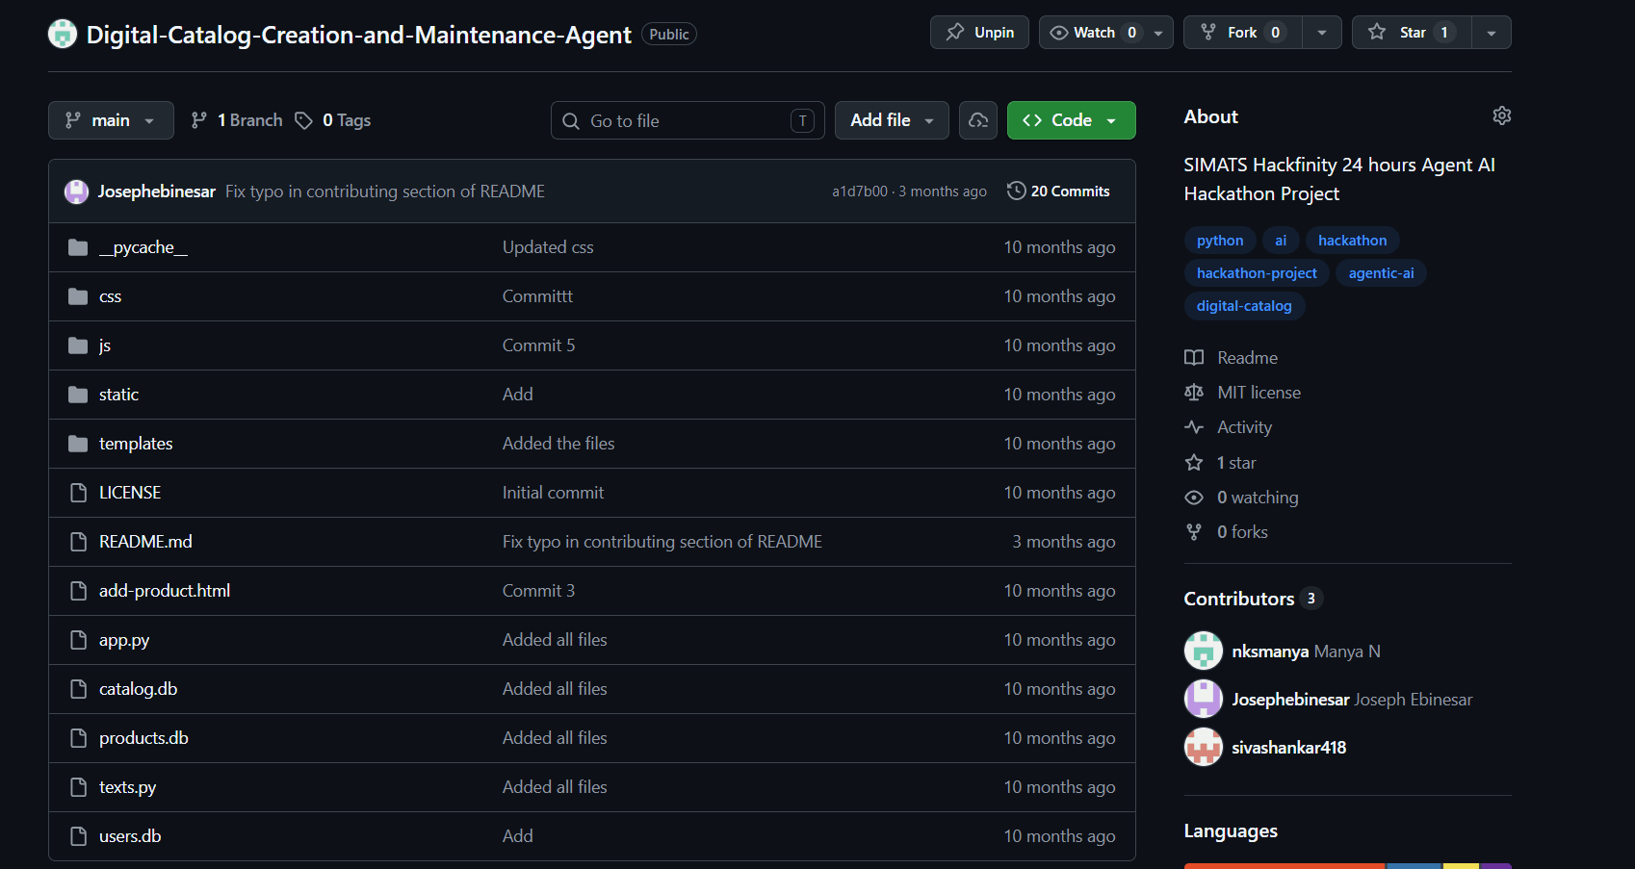Viewport: 1635px width, 869px height.
Task: Open the app.py file
Action: pos(124,640)
